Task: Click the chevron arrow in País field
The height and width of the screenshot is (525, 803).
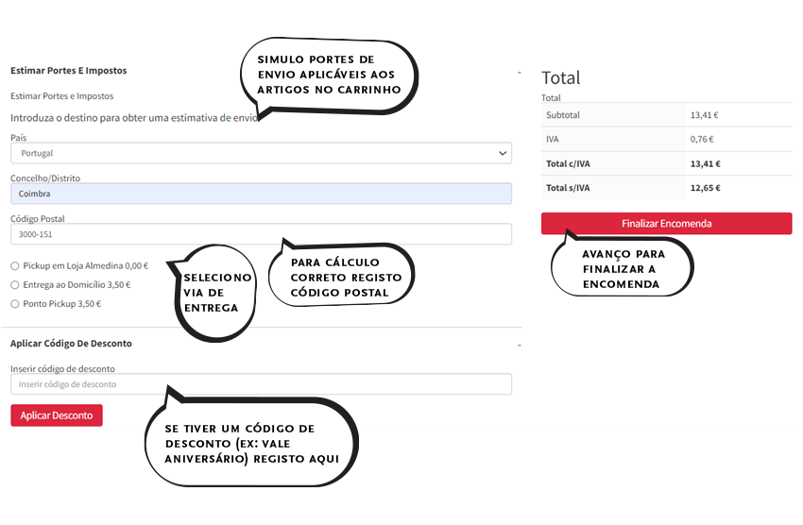Action: tap(502, 153)
